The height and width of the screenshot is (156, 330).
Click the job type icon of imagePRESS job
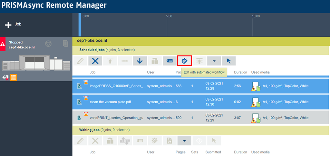[x=79, y=86]
